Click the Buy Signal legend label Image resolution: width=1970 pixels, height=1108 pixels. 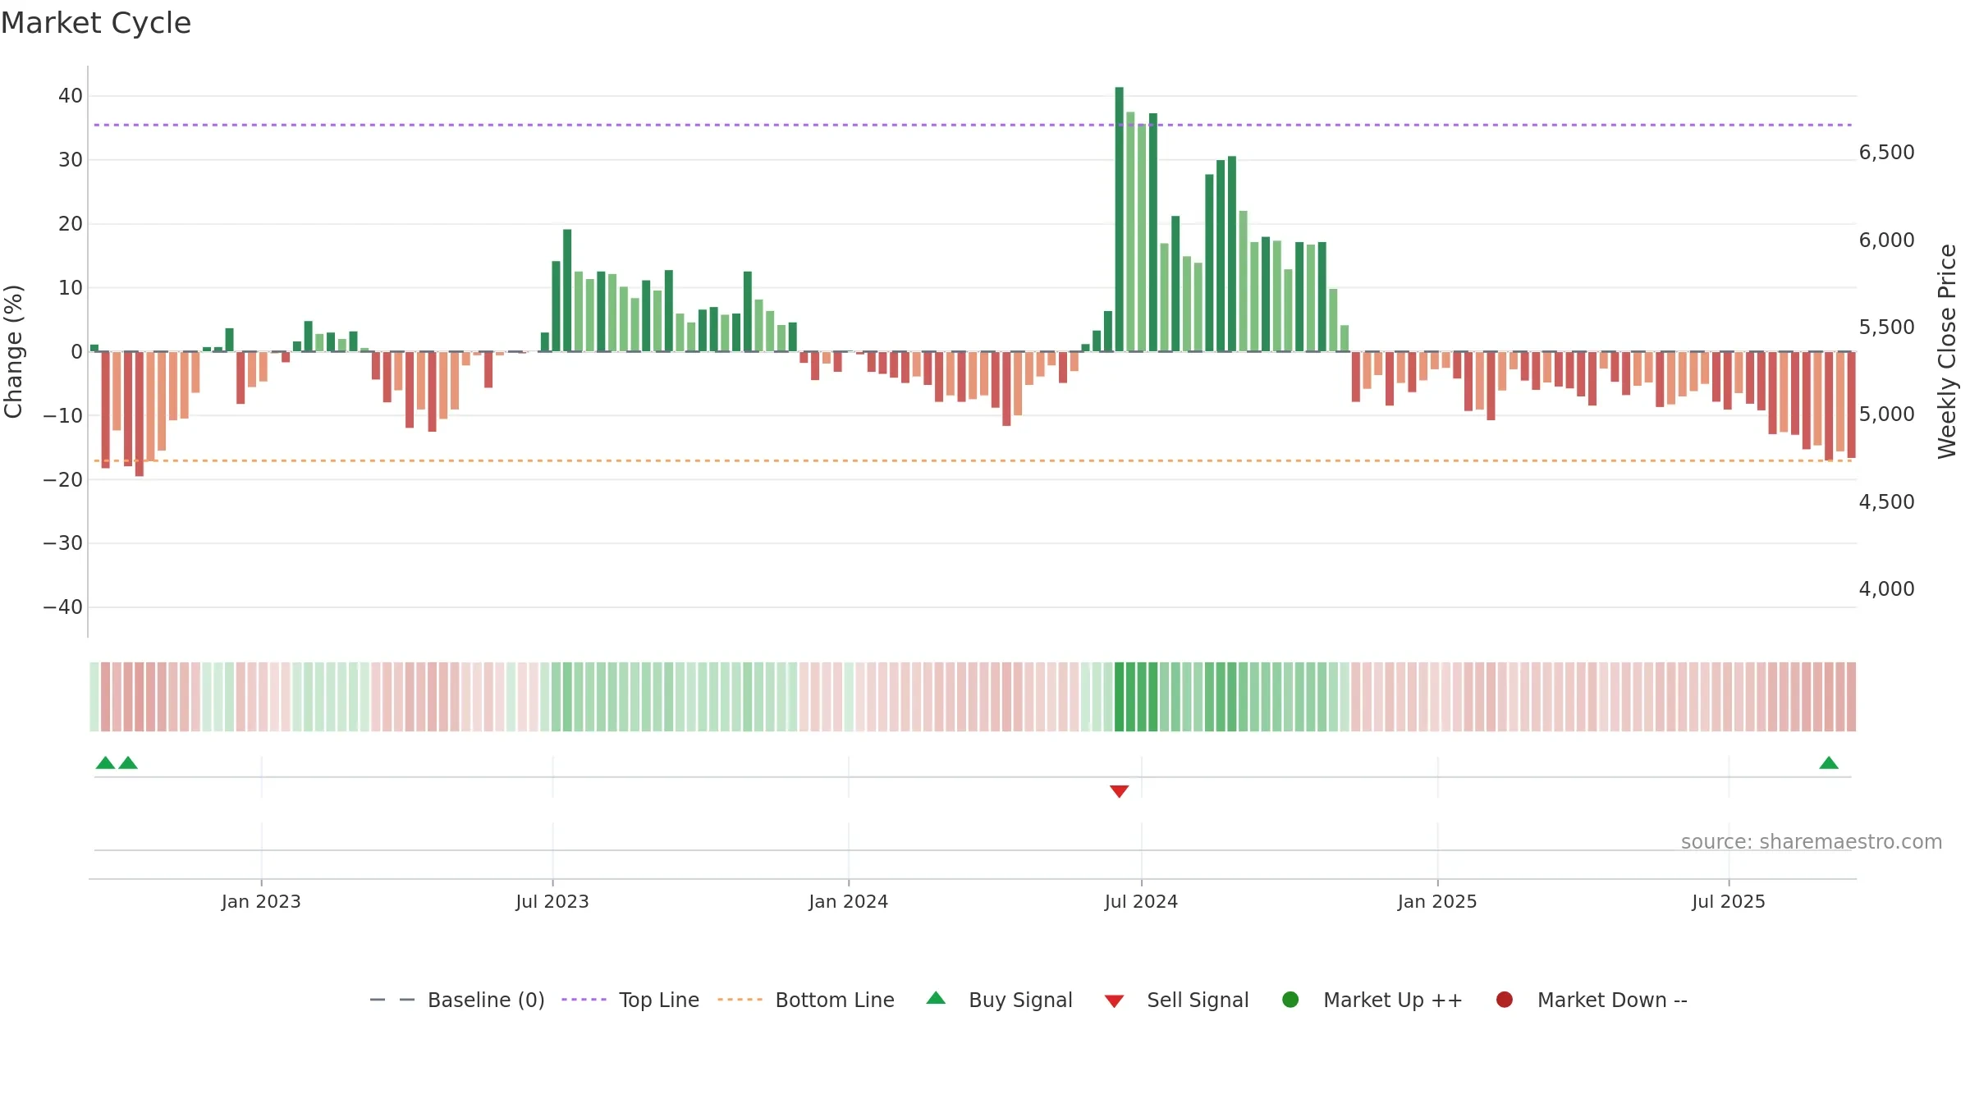click(x=1020, y=1000)
